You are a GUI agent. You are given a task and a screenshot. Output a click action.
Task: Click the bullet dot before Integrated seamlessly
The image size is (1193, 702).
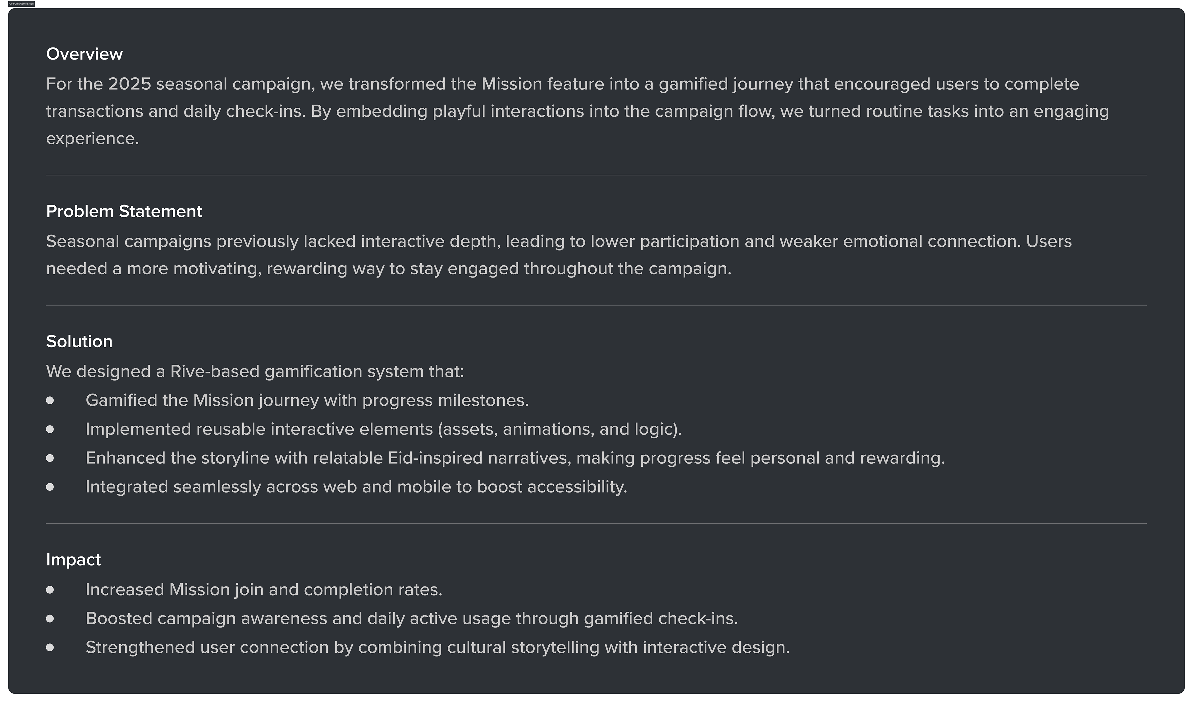[50, 487]
